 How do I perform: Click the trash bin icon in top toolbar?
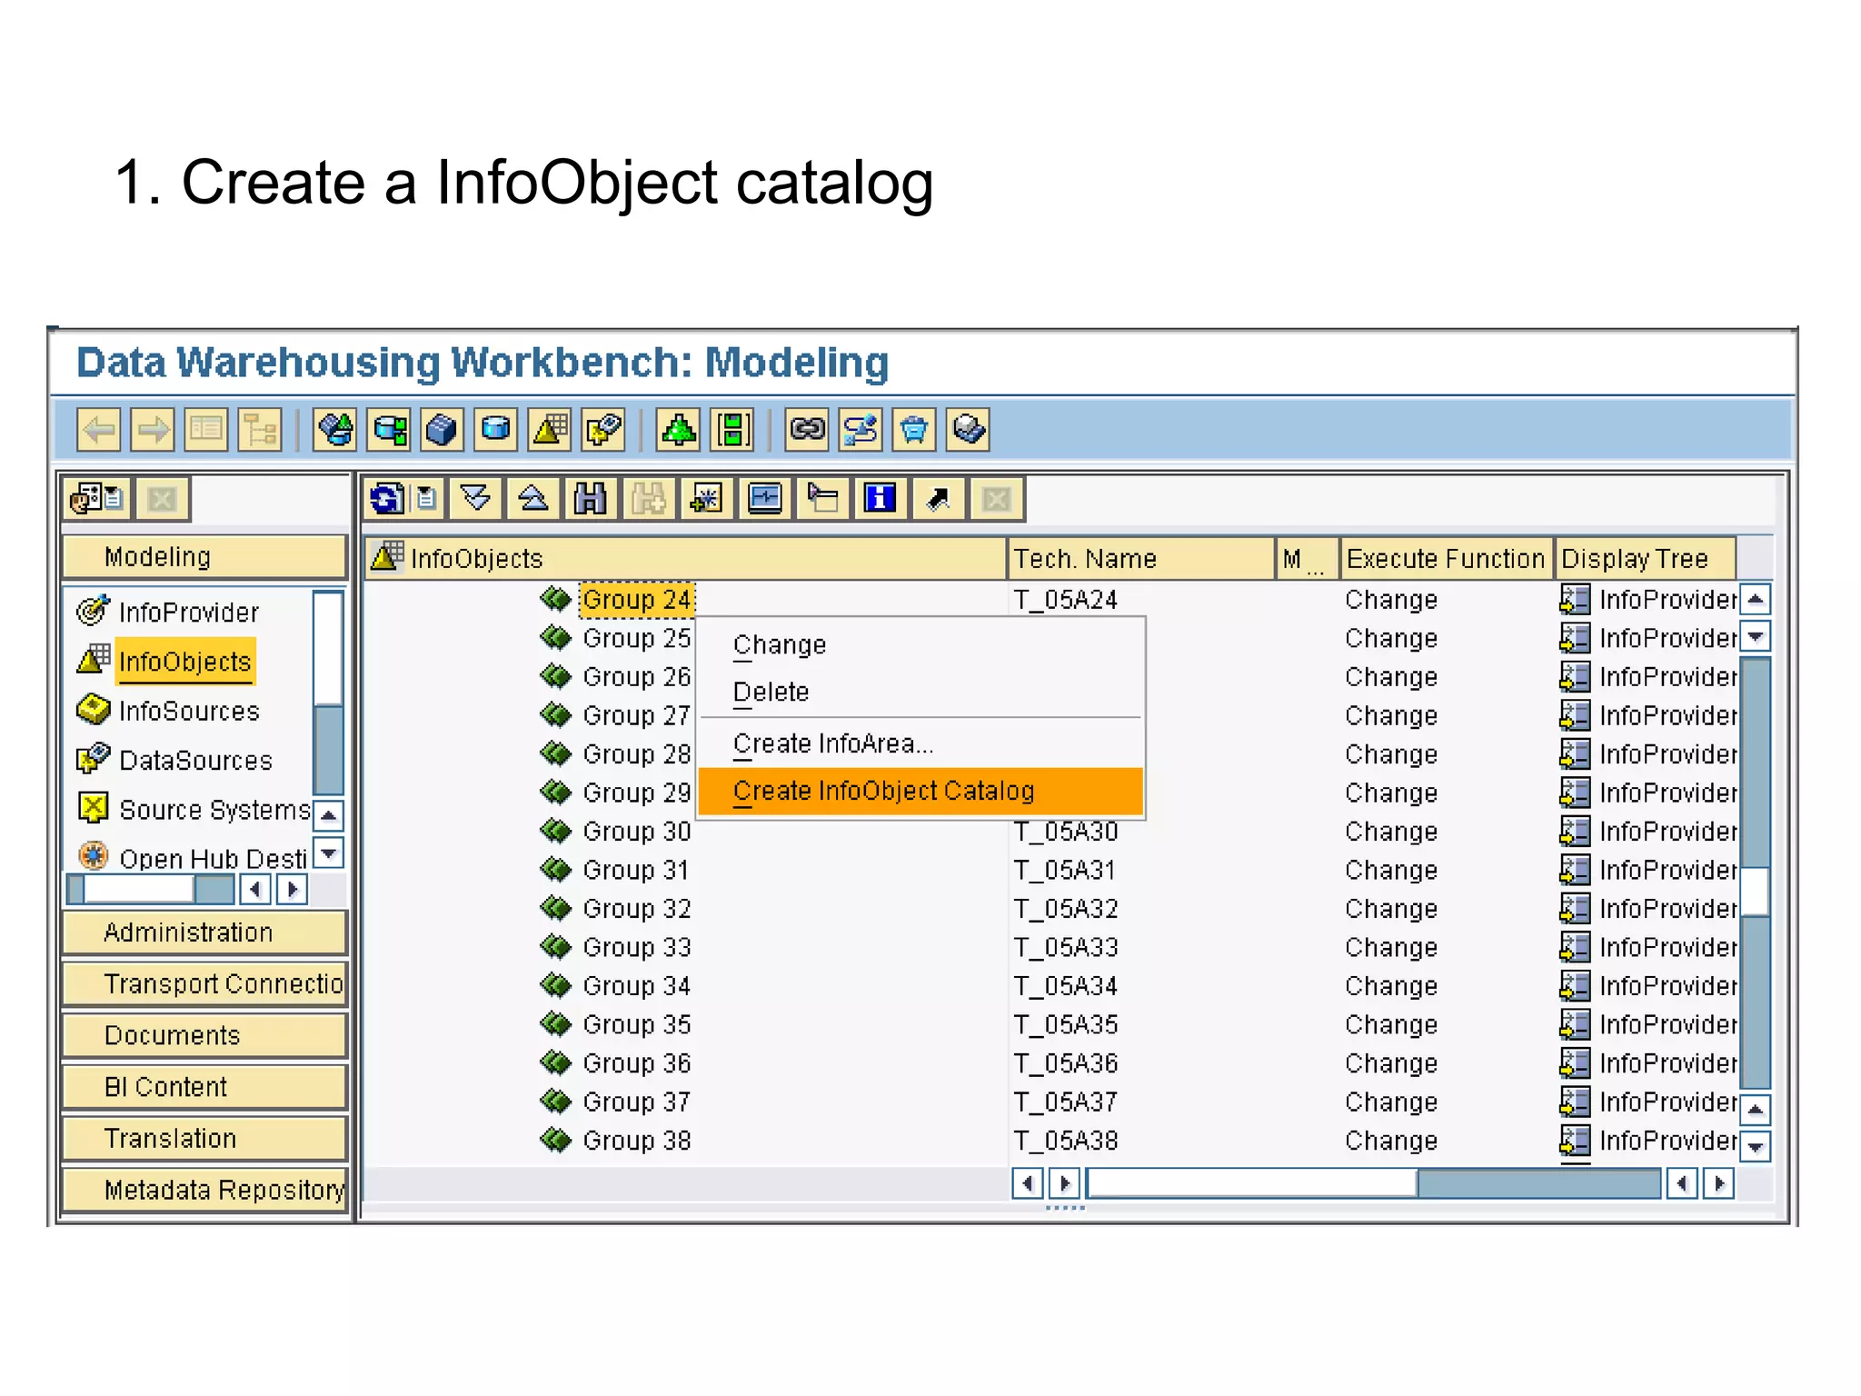(914, 429)
